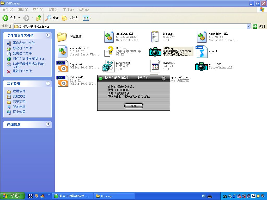Click the 开始 Start button
267x200 pixels.
pos(12,196)
